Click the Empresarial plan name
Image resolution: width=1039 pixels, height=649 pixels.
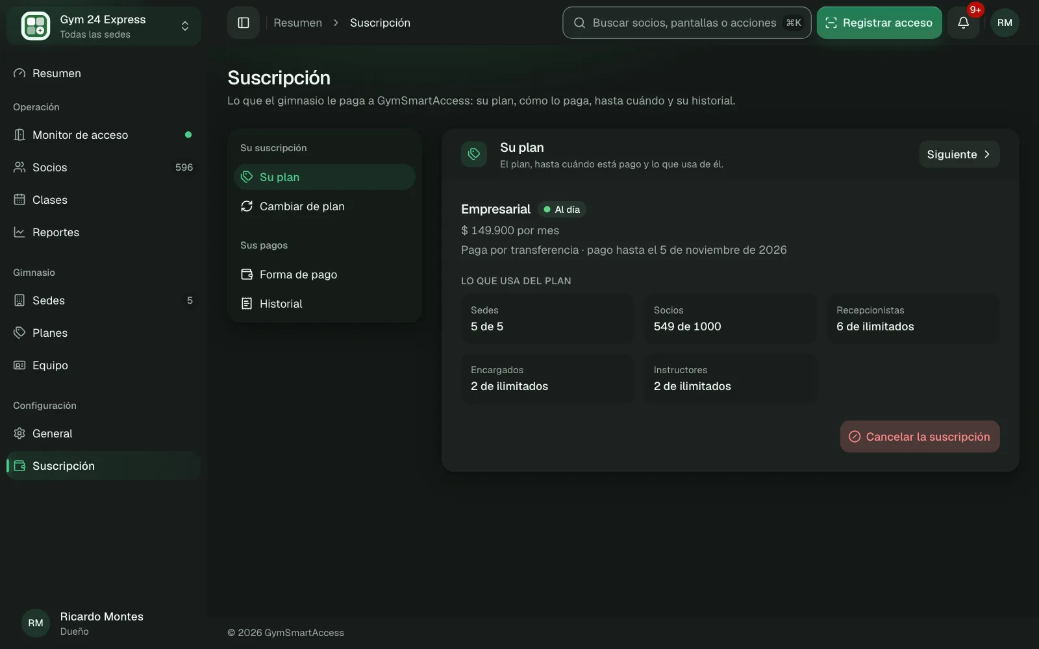(x=495, y=210)
